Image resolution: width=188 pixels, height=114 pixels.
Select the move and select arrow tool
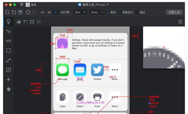coord(8,31)
